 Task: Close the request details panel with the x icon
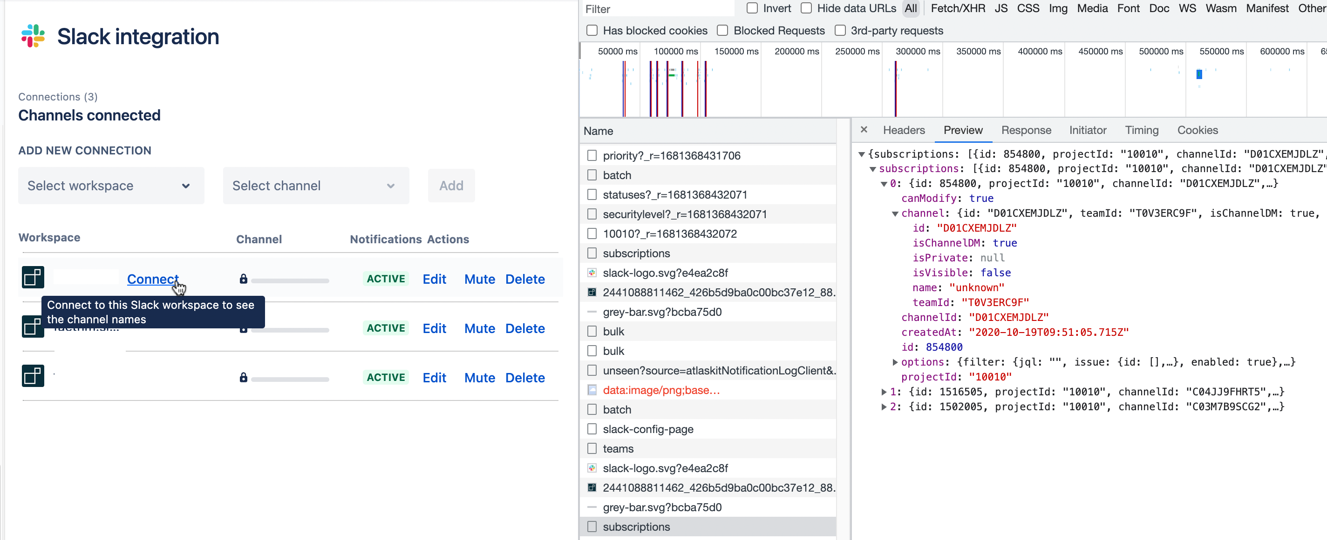864,130
